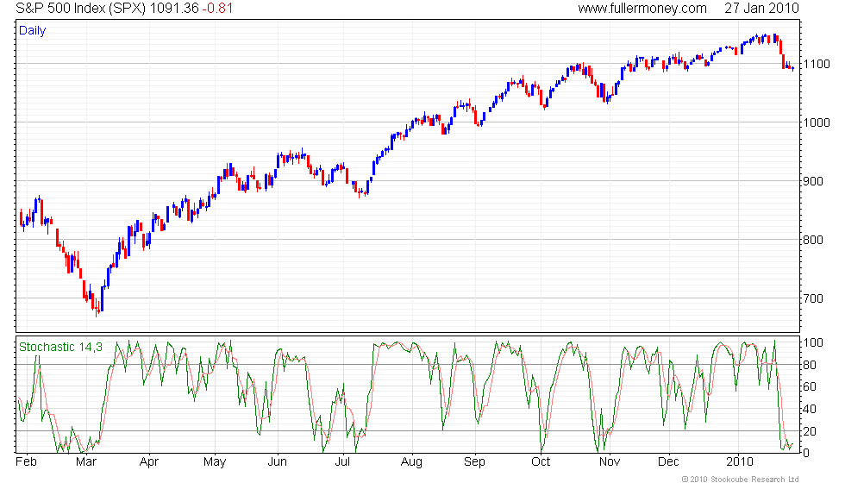
Task: Click the 700 price axis label
Action: coord(813,298)
